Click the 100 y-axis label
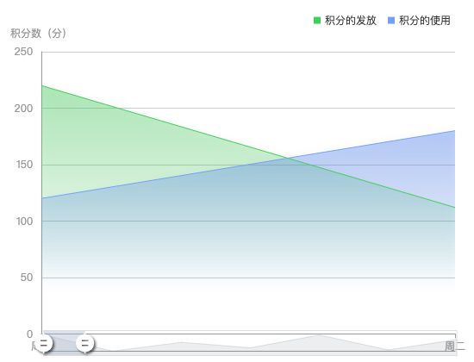The height and width of the screenshot is (362, 474). (x=24, y=222)
